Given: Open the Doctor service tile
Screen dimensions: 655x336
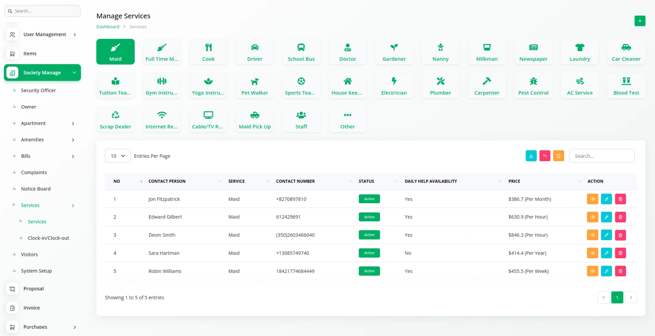Looking at the screenshot, I should 348,52.
